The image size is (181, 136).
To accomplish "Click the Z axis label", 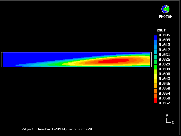I will pos(173,122).
